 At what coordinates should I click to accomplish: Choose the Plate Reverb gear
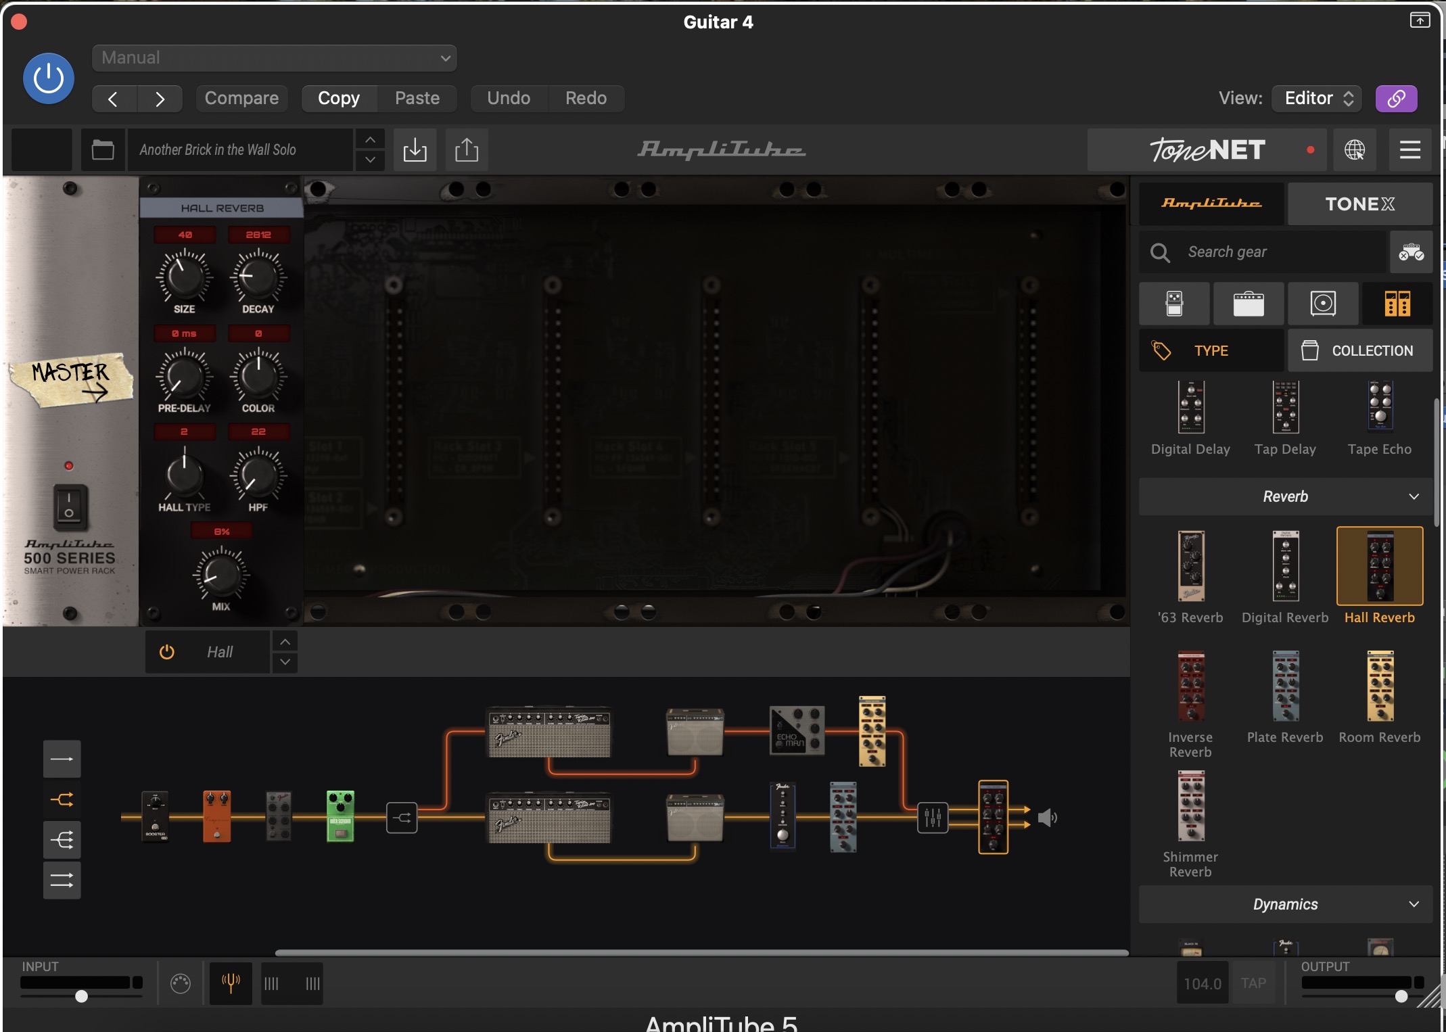[x=1286, y=686]
